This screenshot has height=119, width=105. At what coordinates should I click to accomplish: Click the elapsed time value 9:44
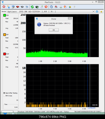16,107
